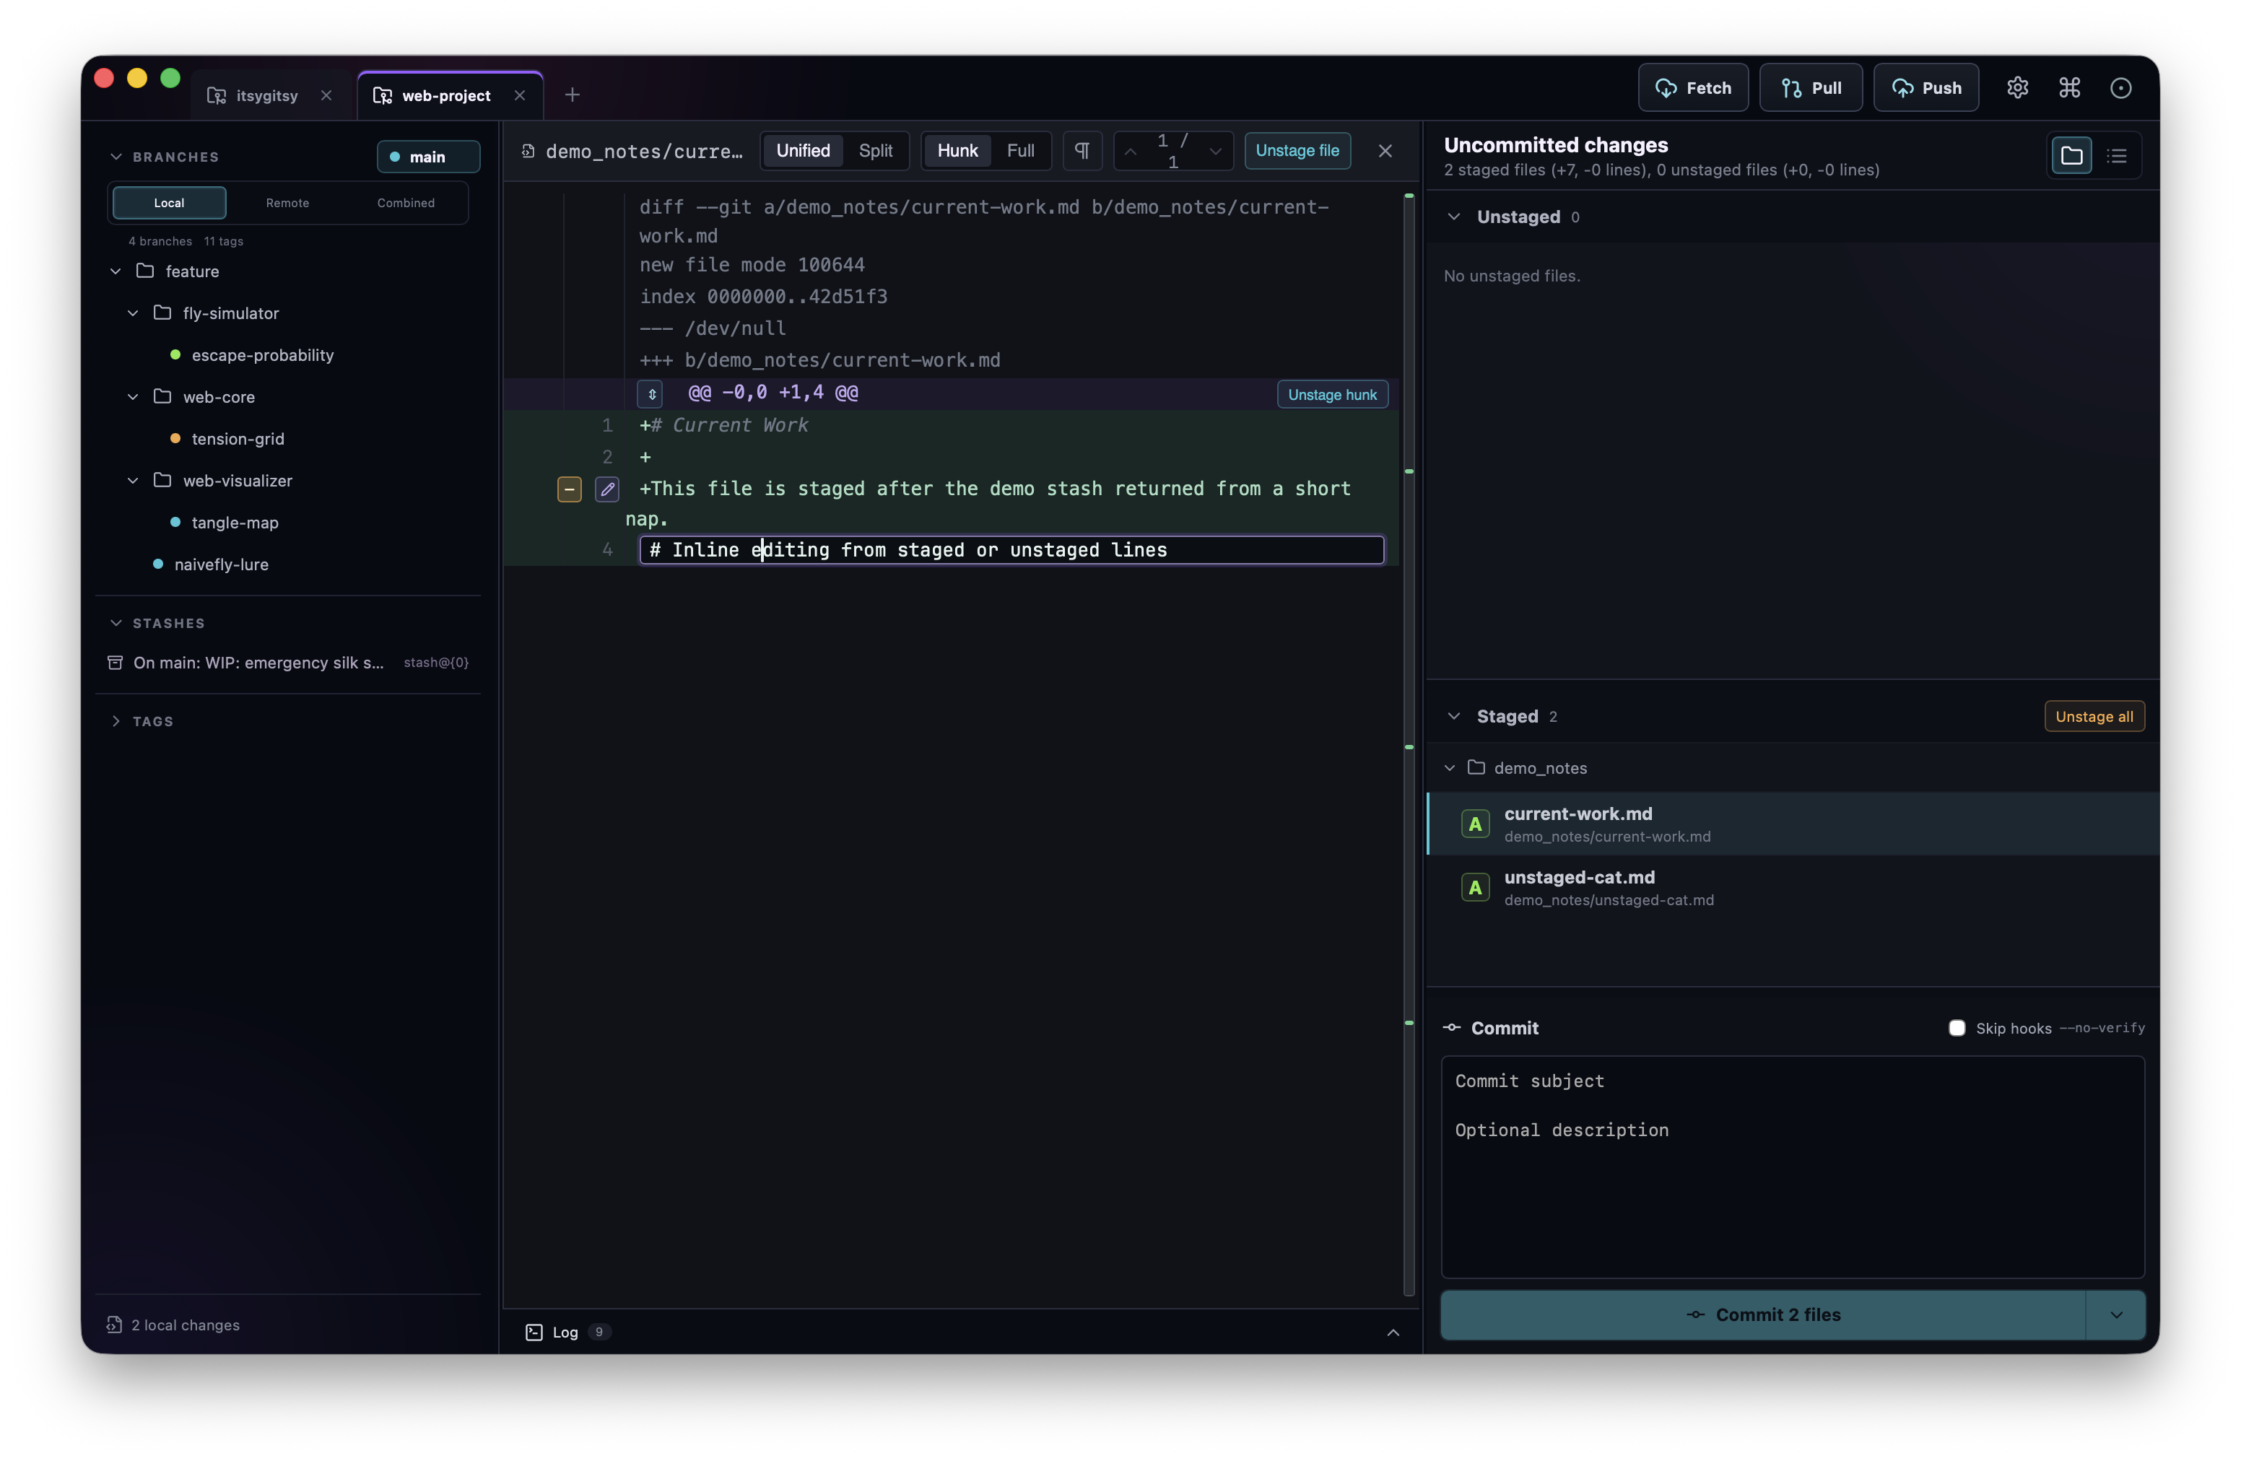Click the stash archive icon

click(x=115, y=663)
